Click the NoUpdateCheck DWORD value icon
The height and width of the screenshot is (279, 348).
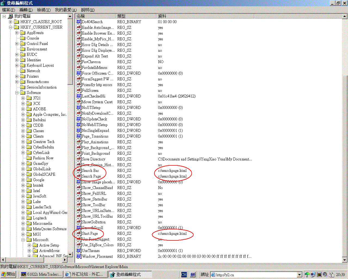pyautogui.click(x=79, y=119)
